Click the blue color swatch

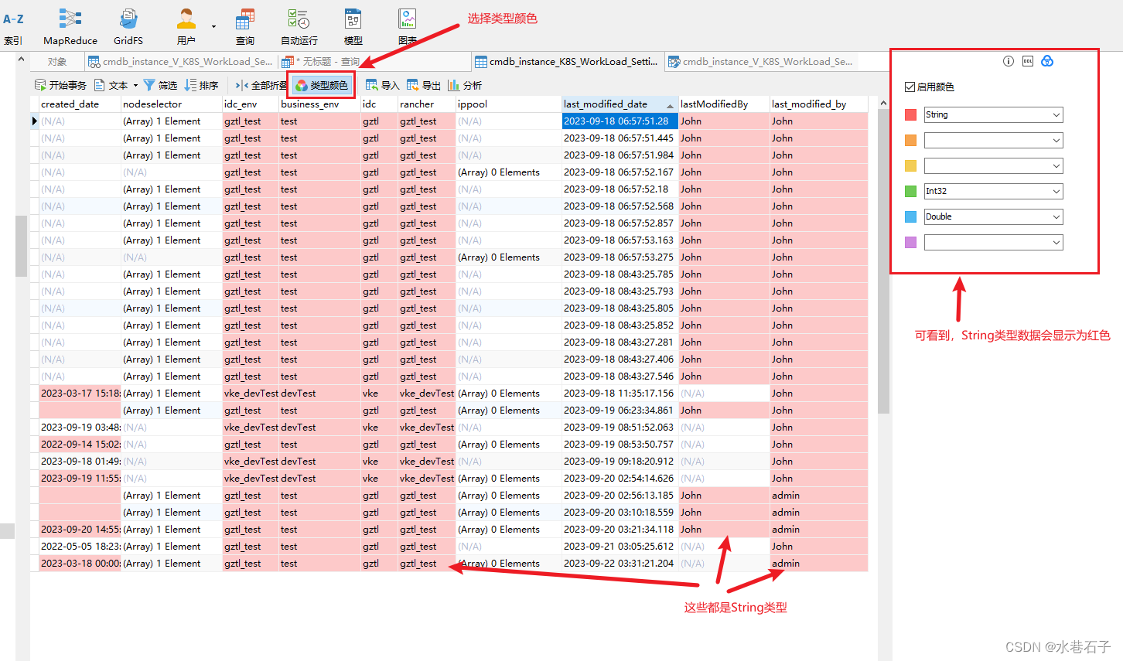coord(910,216)
